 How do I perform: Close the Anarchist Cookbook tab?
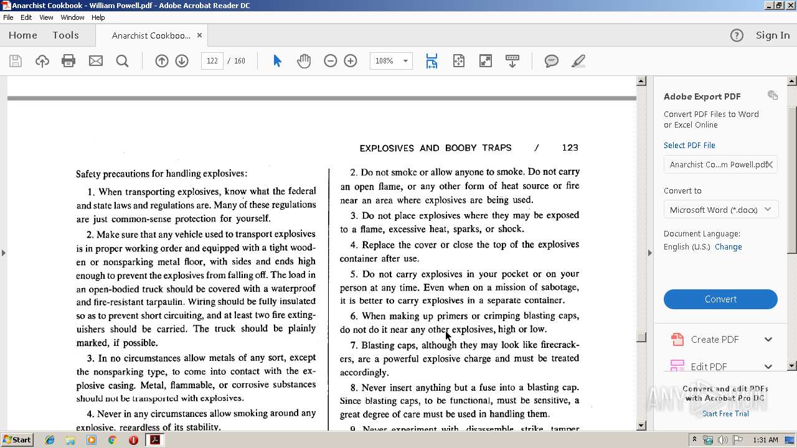pos(199,35)
